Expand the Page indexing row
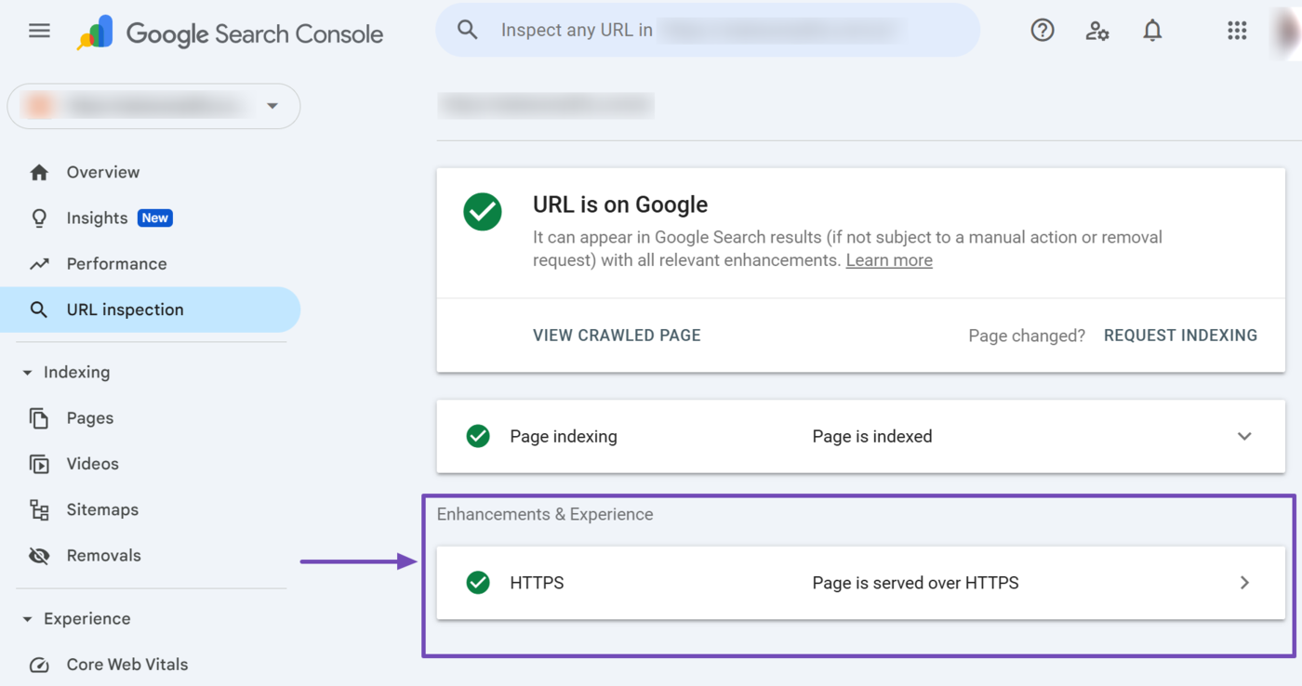 [1243, 437]
